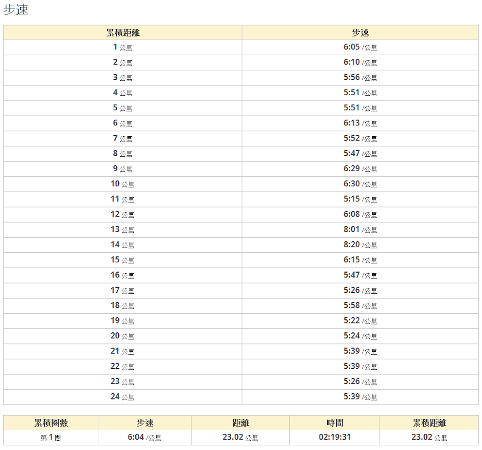Select the 第 1 圈 lap cell
This screenshot has width=482, height=450.
[x=50, y=438]
